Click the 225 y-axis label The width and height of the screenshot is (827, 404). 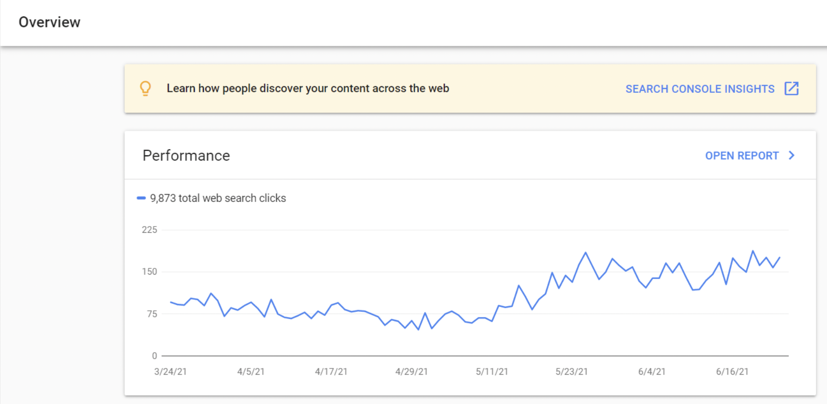coord(150,230)
